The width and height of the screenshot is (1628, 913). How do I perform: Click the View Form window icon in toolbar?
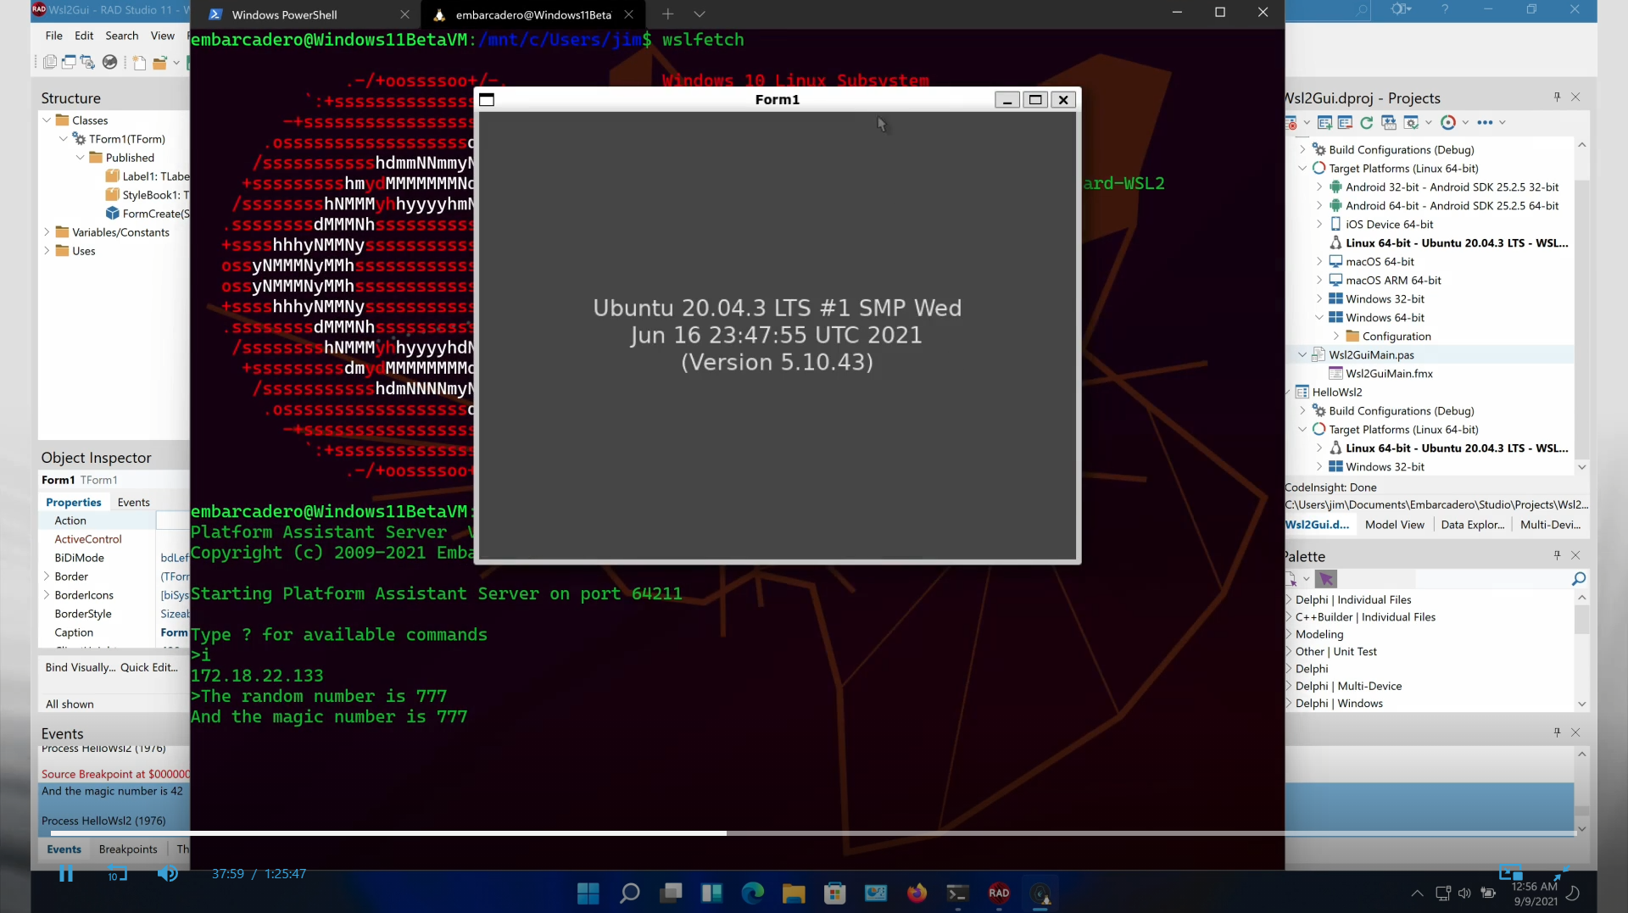(69, 62)
